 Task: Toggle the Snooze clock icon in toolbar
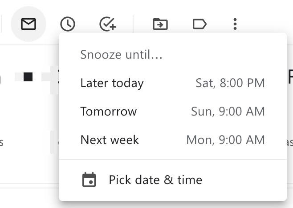pos(68,24)
